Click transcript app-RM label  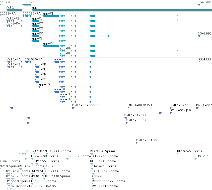coord(37,23)
